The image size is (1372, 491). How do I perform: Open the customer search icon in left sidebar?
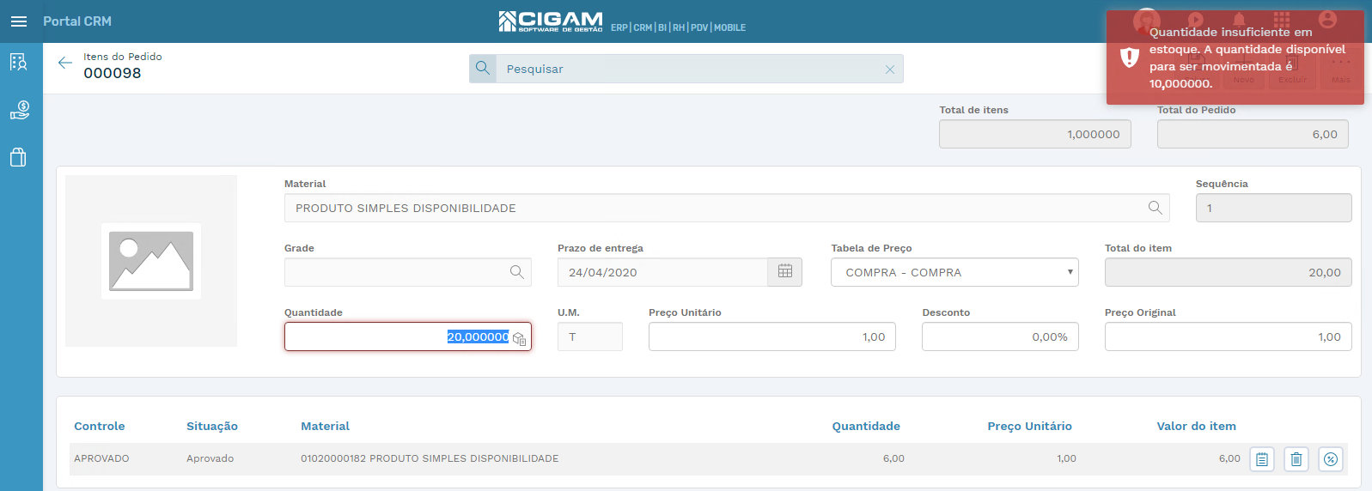[x=19, y=62]
